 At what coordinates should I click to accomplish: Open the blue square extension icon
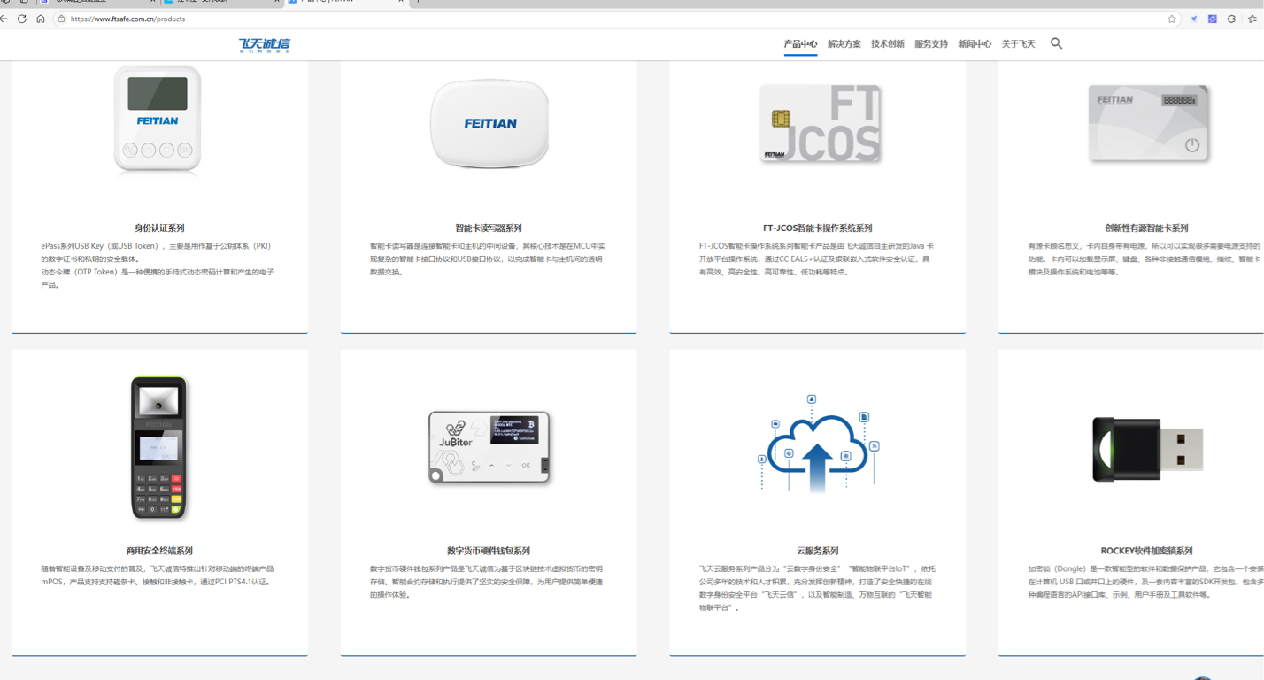click(1213, 19)
